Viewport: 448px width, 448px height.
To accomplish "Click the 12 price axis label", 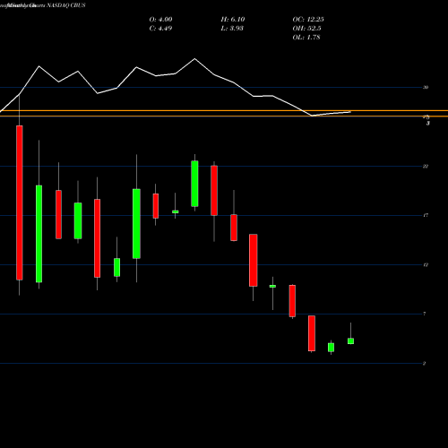I will coord(426,265).
